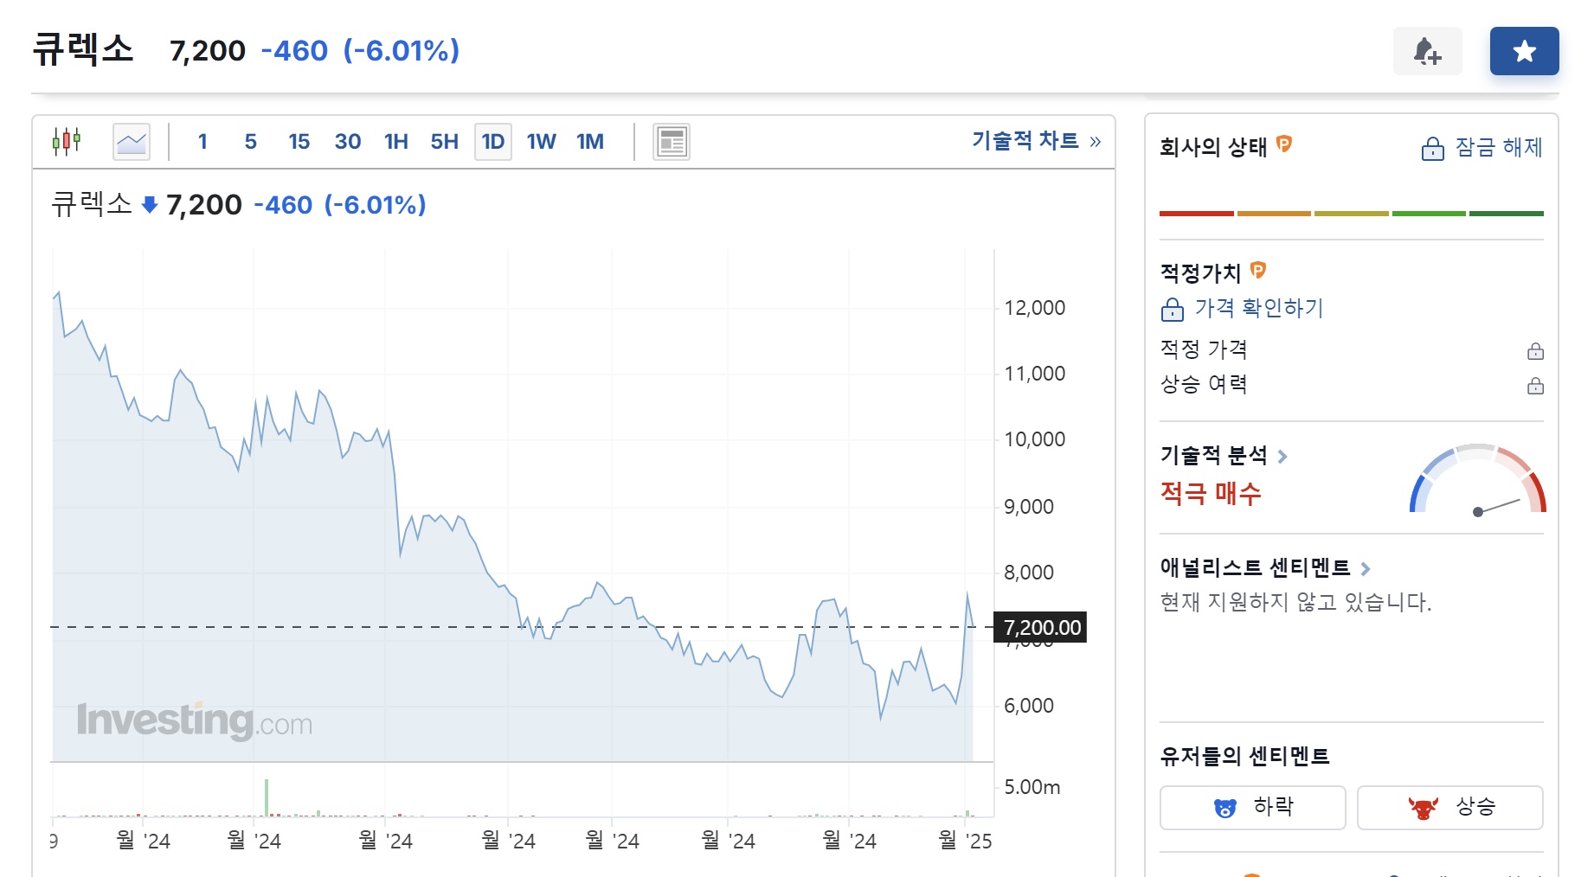
Task: Select the 5H interval
Action: tap(445, 142)
